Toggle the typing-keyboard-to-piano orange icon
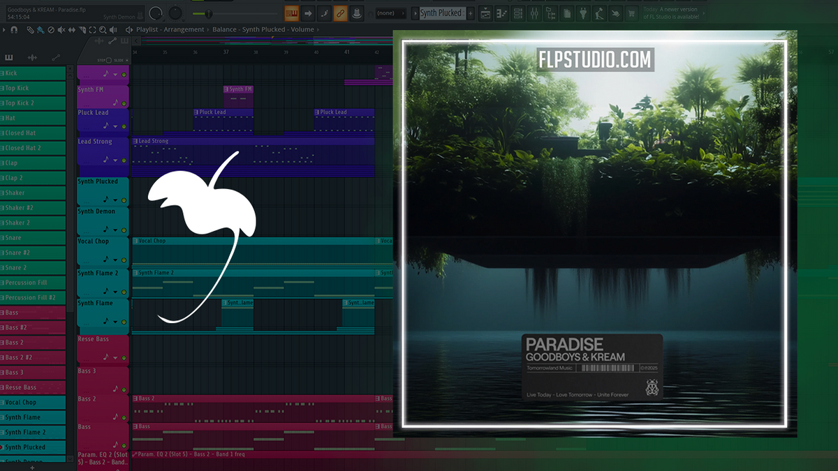The width and height of the screenshot is (838, 471). pyautogui.click(x=292, y=13)
